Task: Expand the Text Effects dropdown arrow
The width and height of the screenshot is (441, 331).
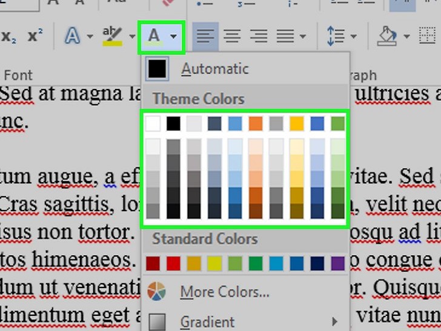Action: (x=90, y=37)
